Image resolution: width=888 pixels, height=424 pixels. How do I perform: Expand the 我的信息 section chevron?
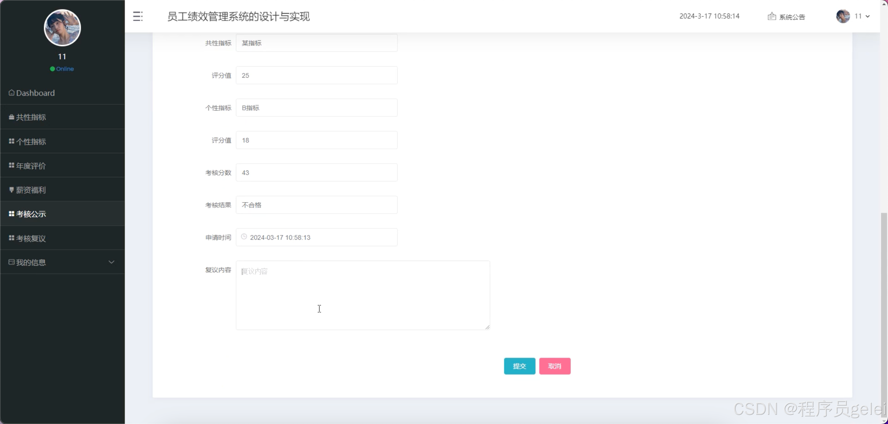(x=111, y=262)
